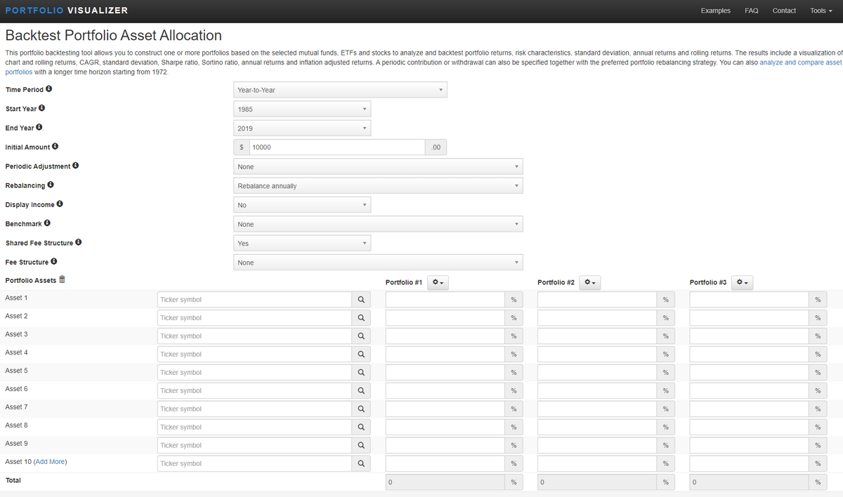Open the Fee Structure dropdown
843x497 pixels.
click(x=378, y=263)
